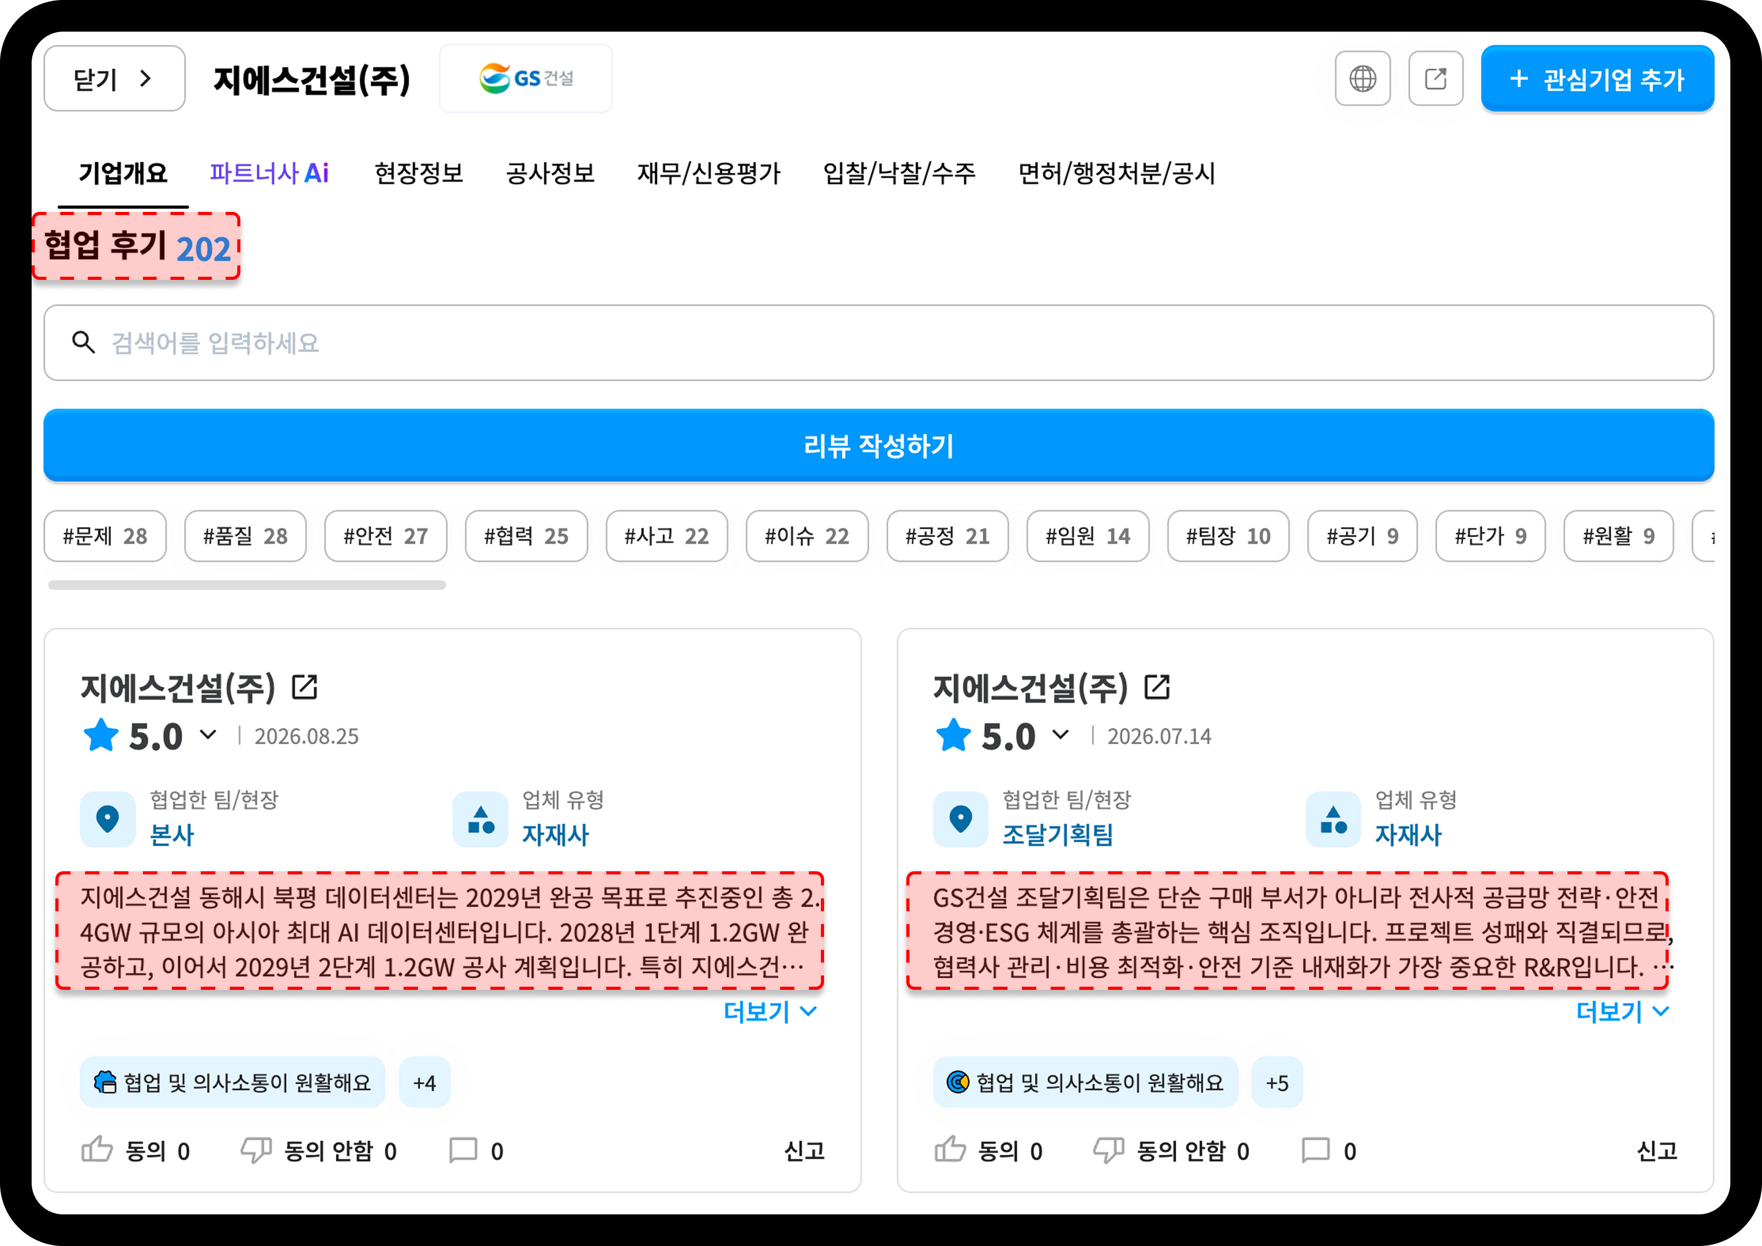Click 지에스건설(주) title in 2026.08.25 review

pos(178,687)
